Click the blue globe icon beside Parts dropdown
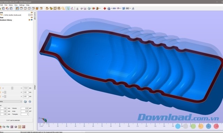The height and width of the screenshot is (133, 223). coord(25,101)
